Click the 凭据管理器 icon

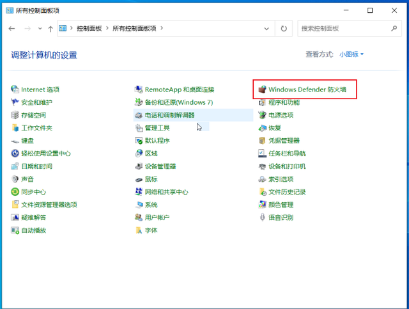[x=262, y=141]
